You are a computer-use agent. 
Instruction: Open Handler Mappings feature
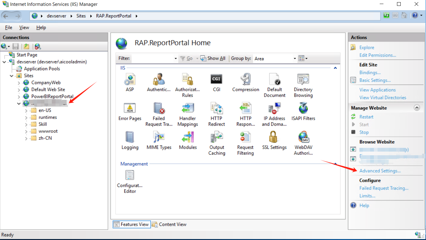point(188,115)
